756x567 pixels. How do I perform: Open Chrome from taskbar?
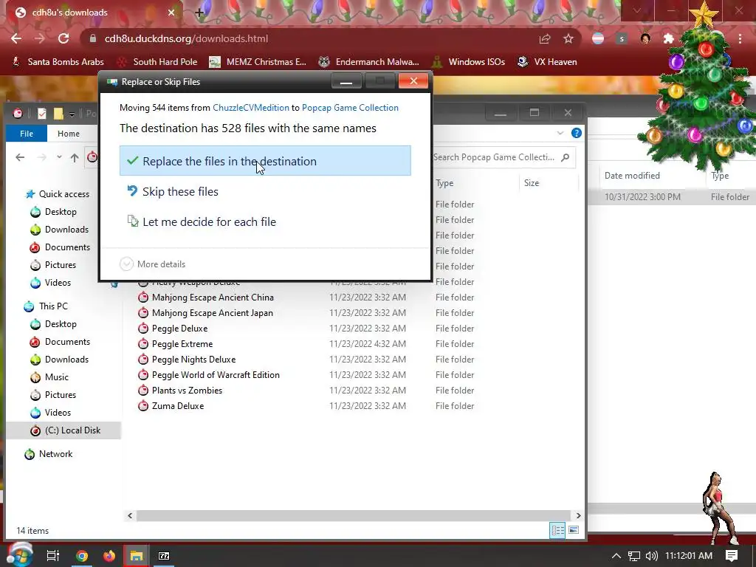(x=82, y=556)
